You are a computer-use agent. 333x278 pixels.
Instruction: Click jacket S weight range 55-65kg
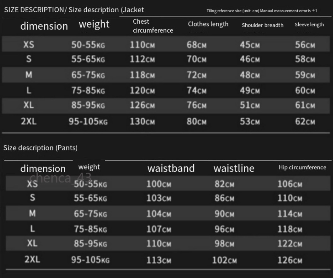(x=88, y=59)
